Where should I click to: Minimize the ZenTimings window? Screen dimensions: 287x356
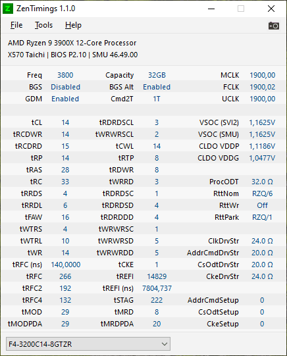click(x=211, y=9)
